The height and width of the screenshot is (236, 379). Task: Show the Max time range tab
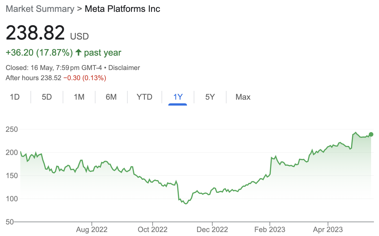click(243, 97)
